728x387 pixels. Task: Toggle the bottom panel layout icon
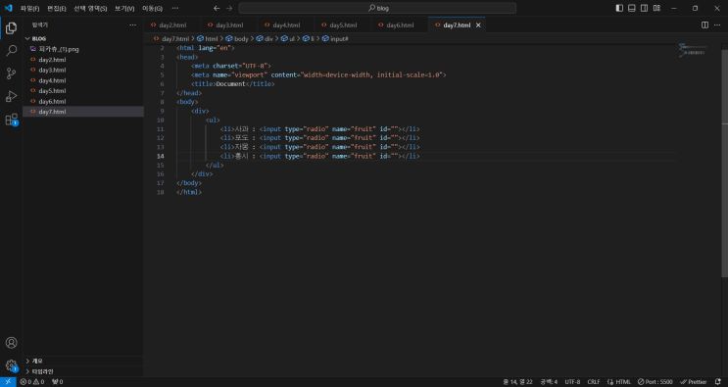coord(632,9)
